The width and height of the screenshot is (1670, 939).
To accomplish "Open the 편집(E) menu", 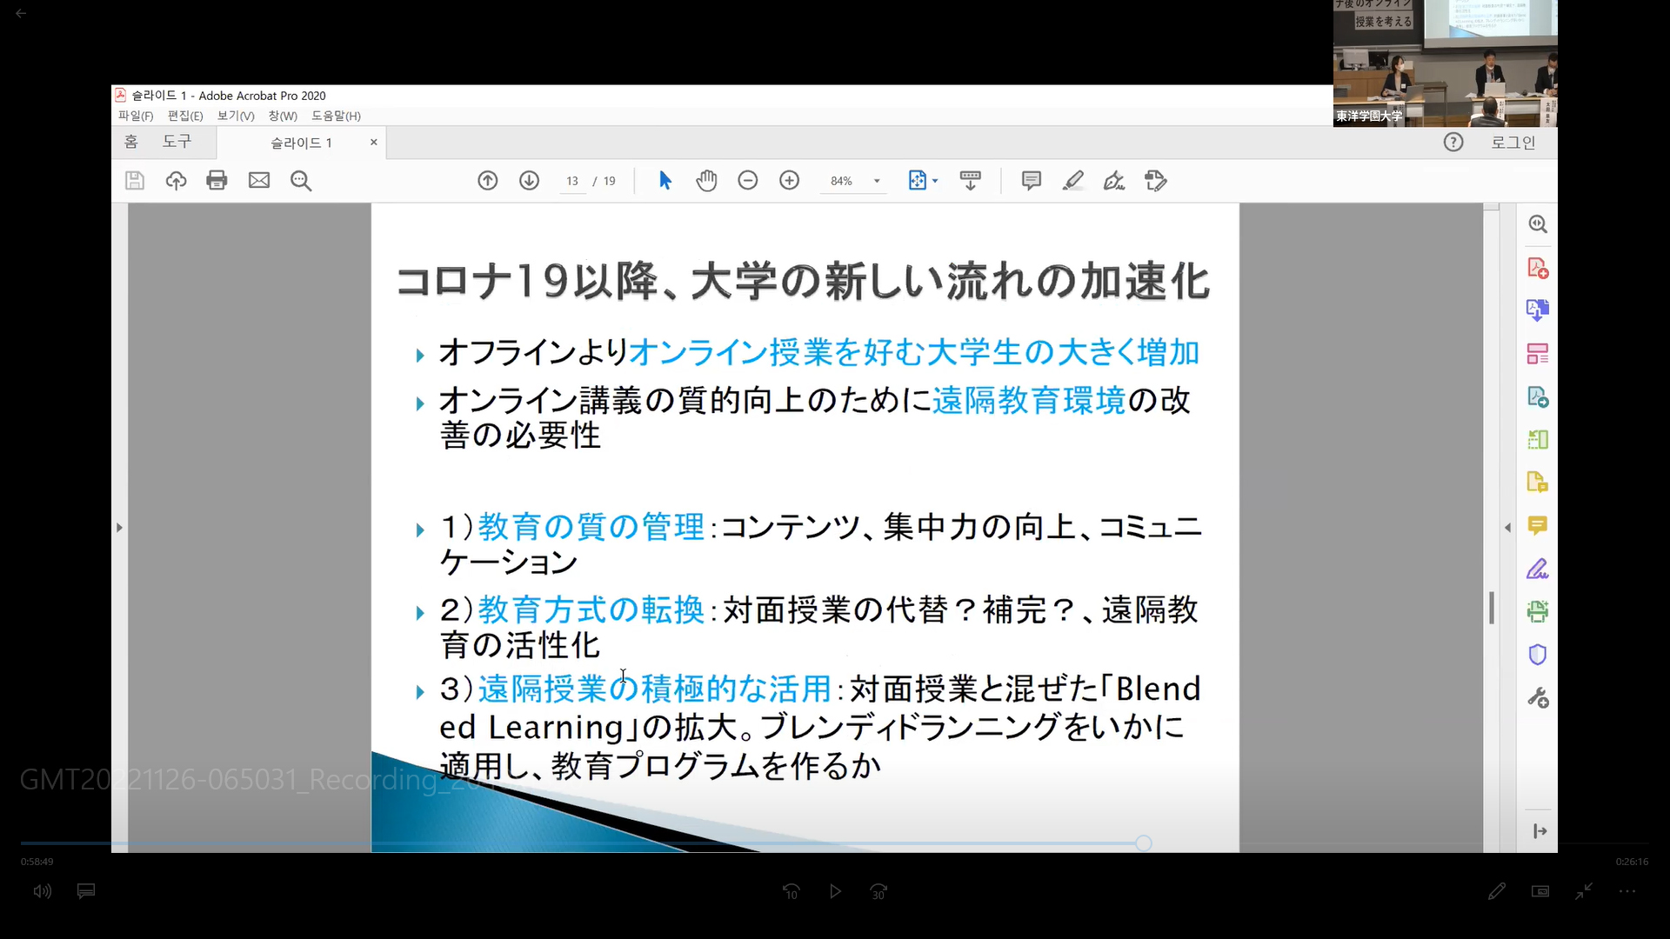I will click(x=185, y=116).
